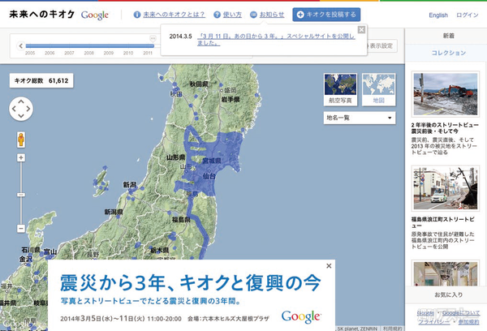Select the Street View pegman icon
The image size is (487, 331).
pos(21,140)
